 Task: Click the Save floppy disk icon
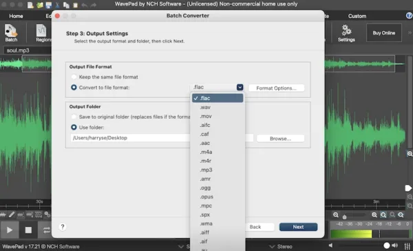coord(49,5)
